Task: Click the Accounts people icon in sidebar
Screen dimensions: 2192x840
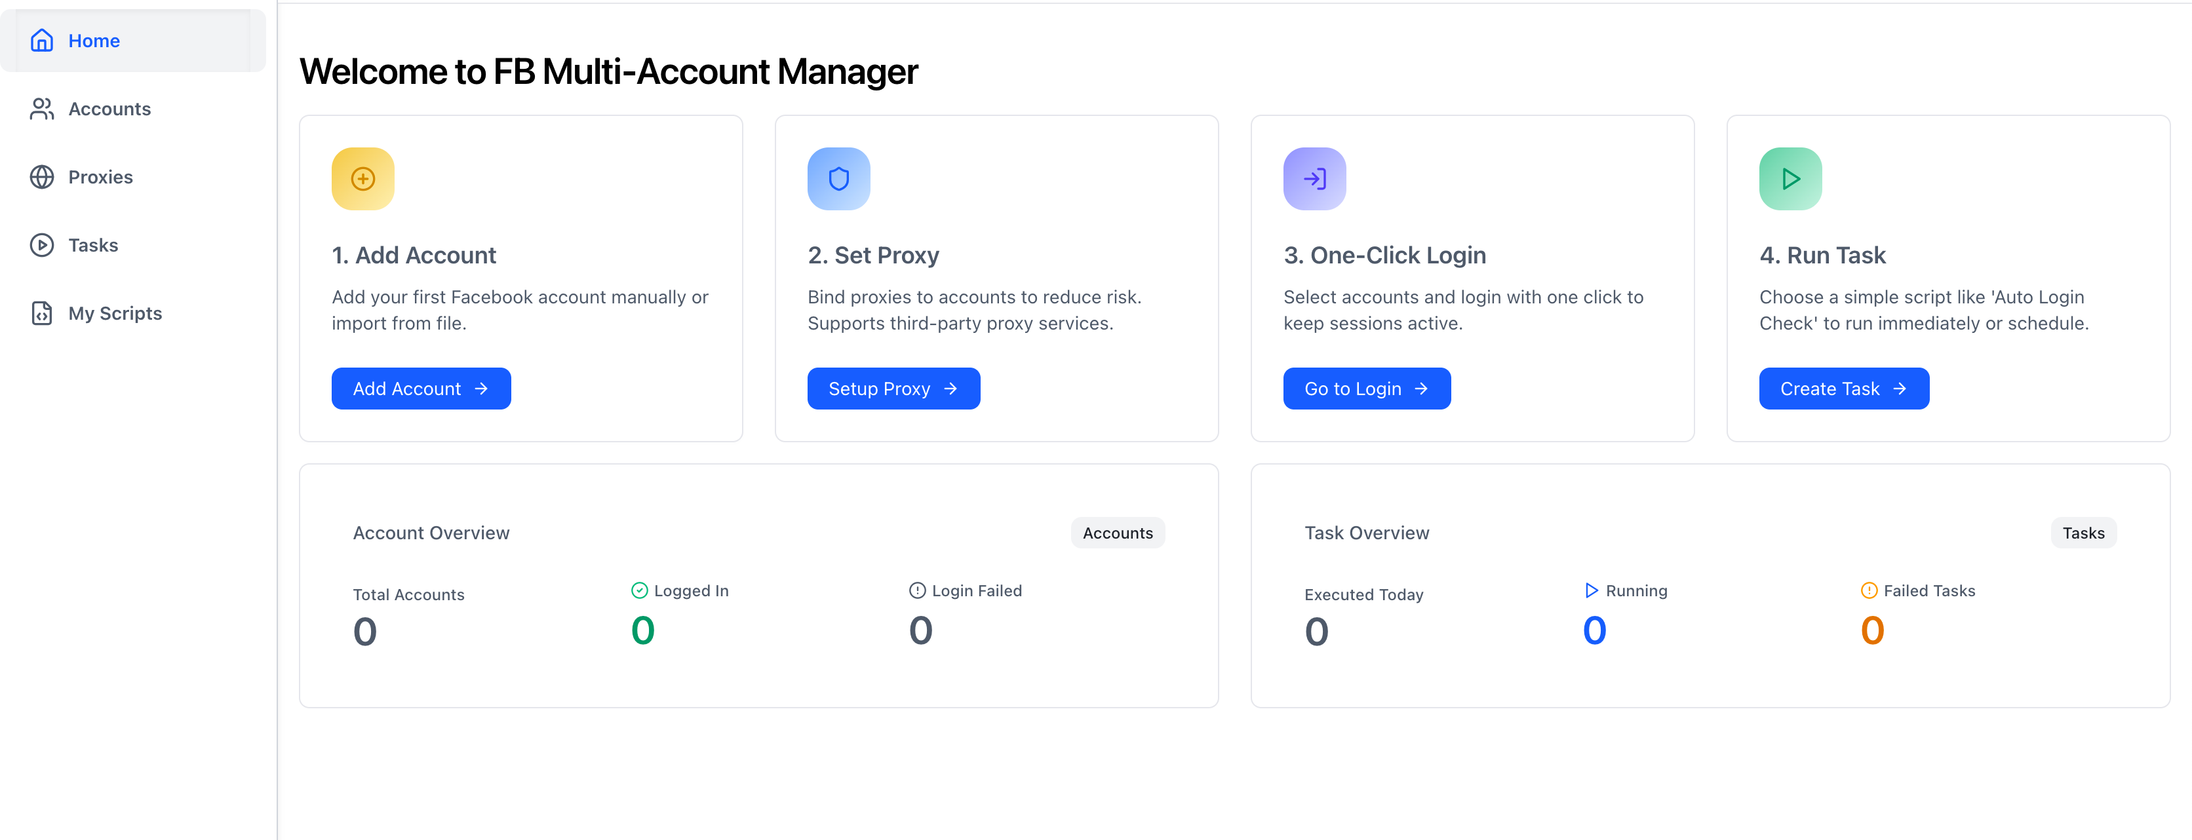Action: point(42,109)
